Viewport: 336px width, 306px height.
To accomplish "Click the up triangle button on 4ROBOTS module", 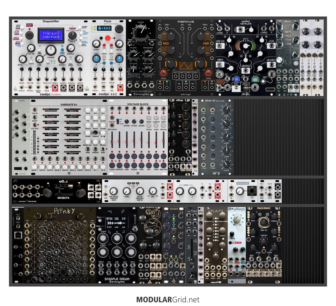I will coord(48,183).
